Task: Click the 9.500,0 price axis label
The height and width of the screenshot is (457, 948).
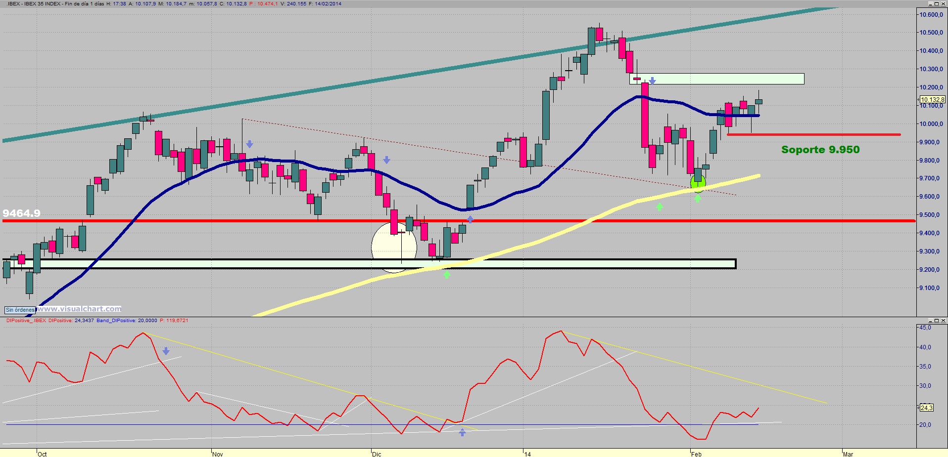Action: pos(930,215)
